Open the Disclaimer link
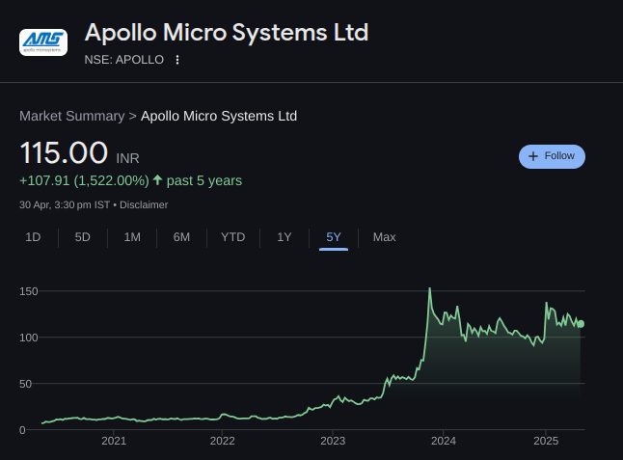This screenshot has height=460, width=623. point(144,205)
